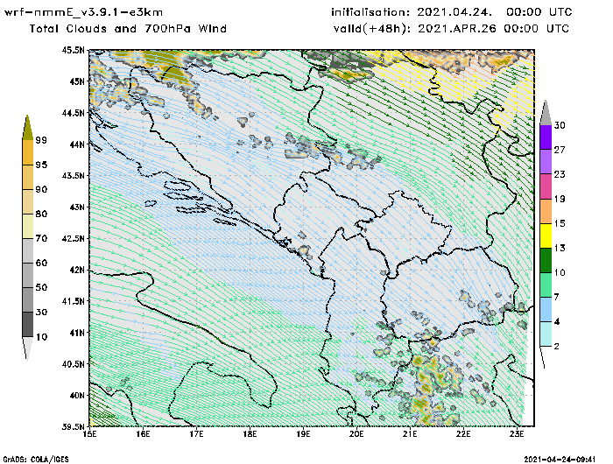The height and width of the screenshot is (464, 613).
Task: Click the orange 15-19 wind legend swatch
Action: pos(546,211)
